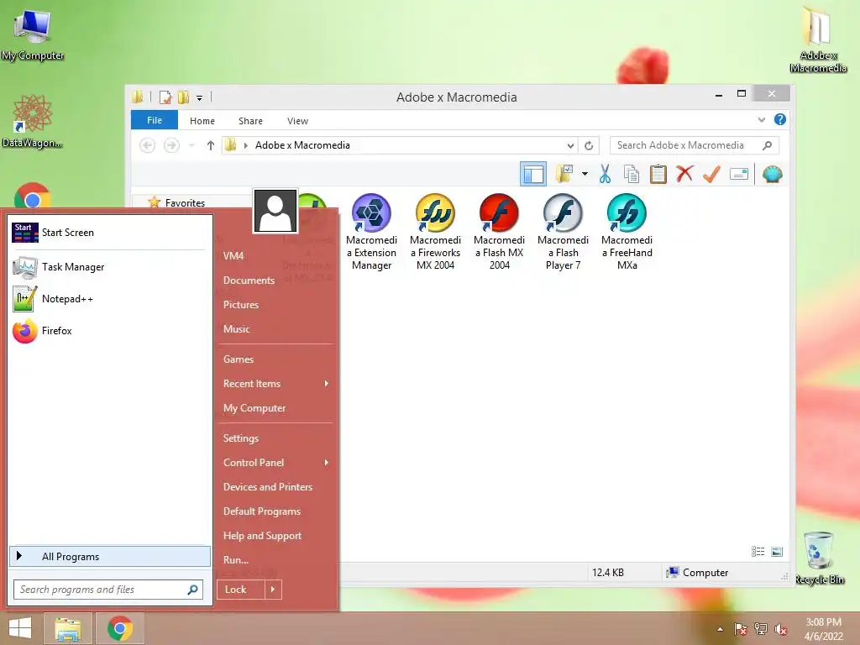Toggle the navigation pane toolbar button
The image size is (860, 645).
point(533,175)
